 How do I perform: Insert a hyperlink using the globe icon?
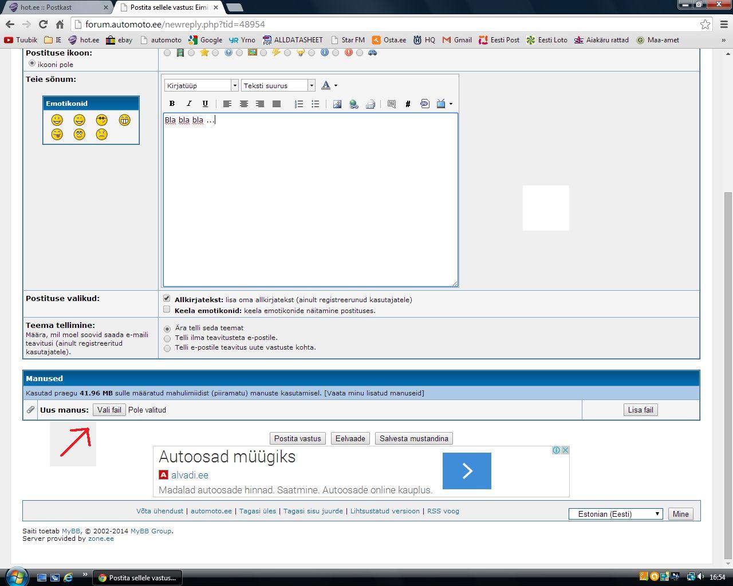[354, 104]
